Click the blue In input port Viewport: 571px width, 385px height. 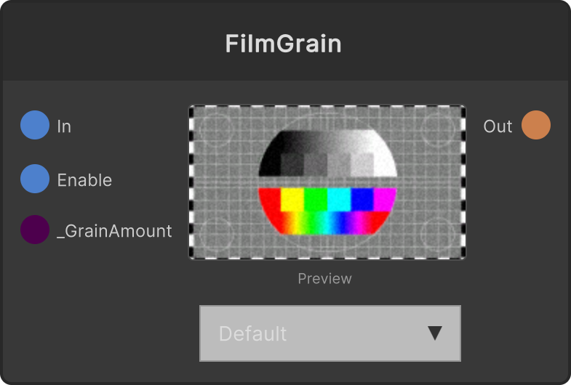point(35,125)
